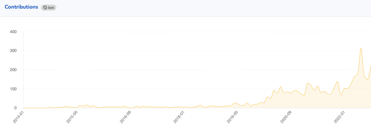The height and width of the screenshot is (136, 371).
Task: Select the 400 y-axis label
Action: pos(13,32)
